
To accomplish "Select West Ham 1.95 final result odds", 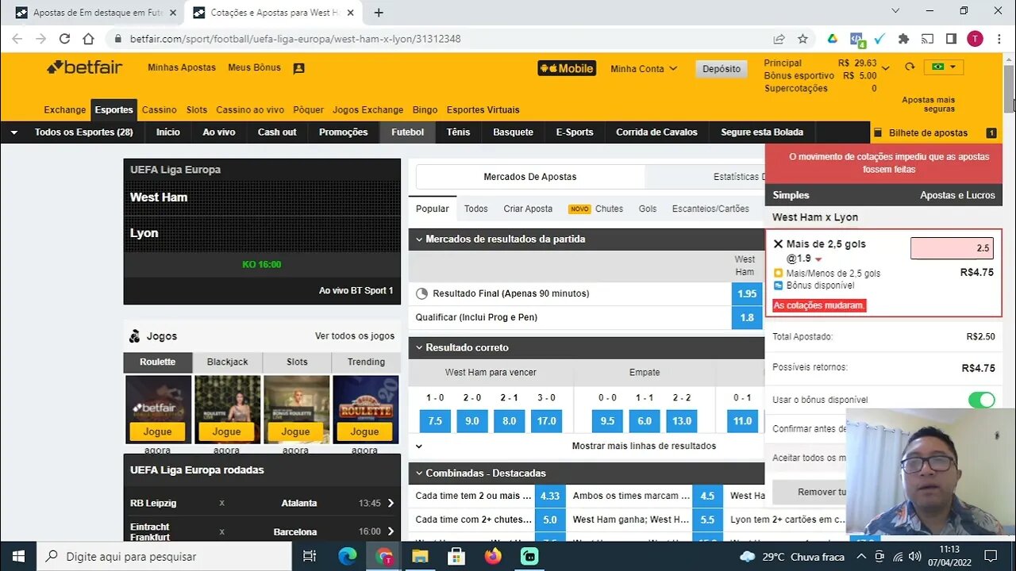I will (x=747, y=293).
